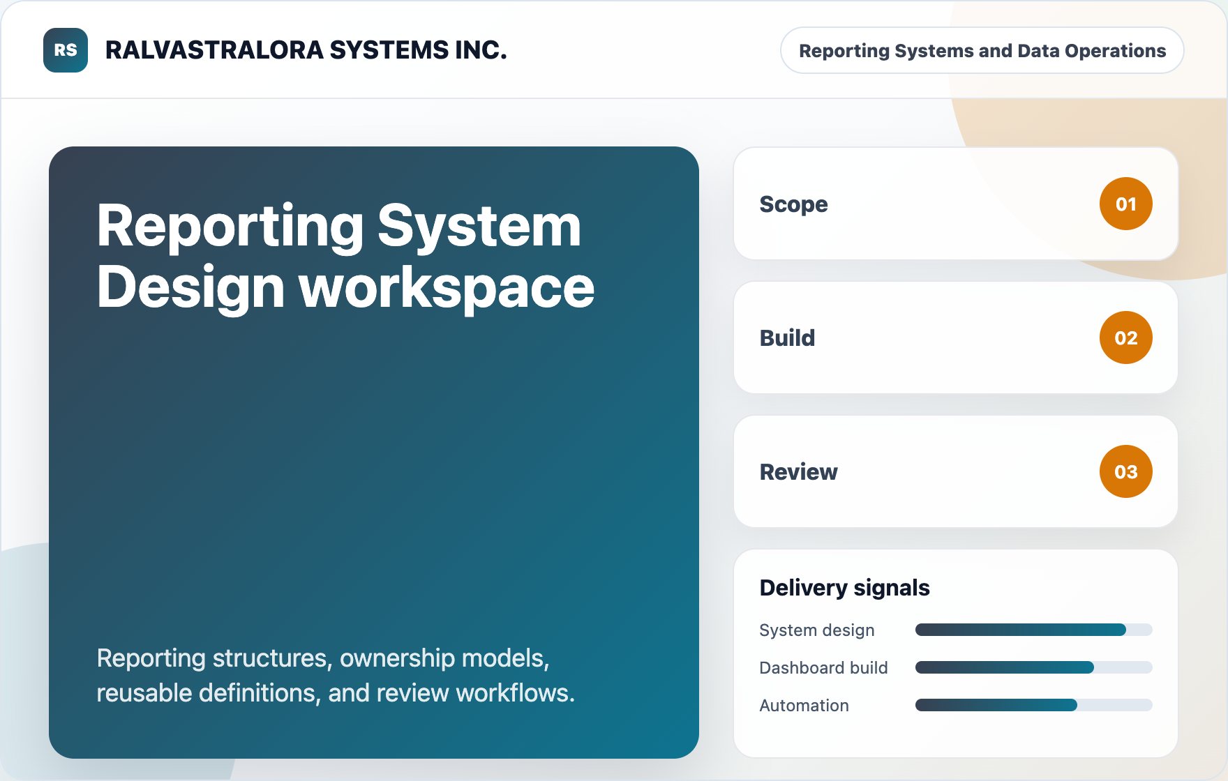Click the RS logo icon
Screen dimensions: 1228x781
click(x=66, y=50)
